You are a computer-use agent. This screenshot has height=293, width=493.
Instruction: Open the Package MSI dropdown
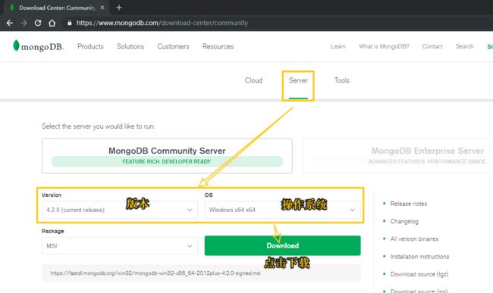click(120, 246)
